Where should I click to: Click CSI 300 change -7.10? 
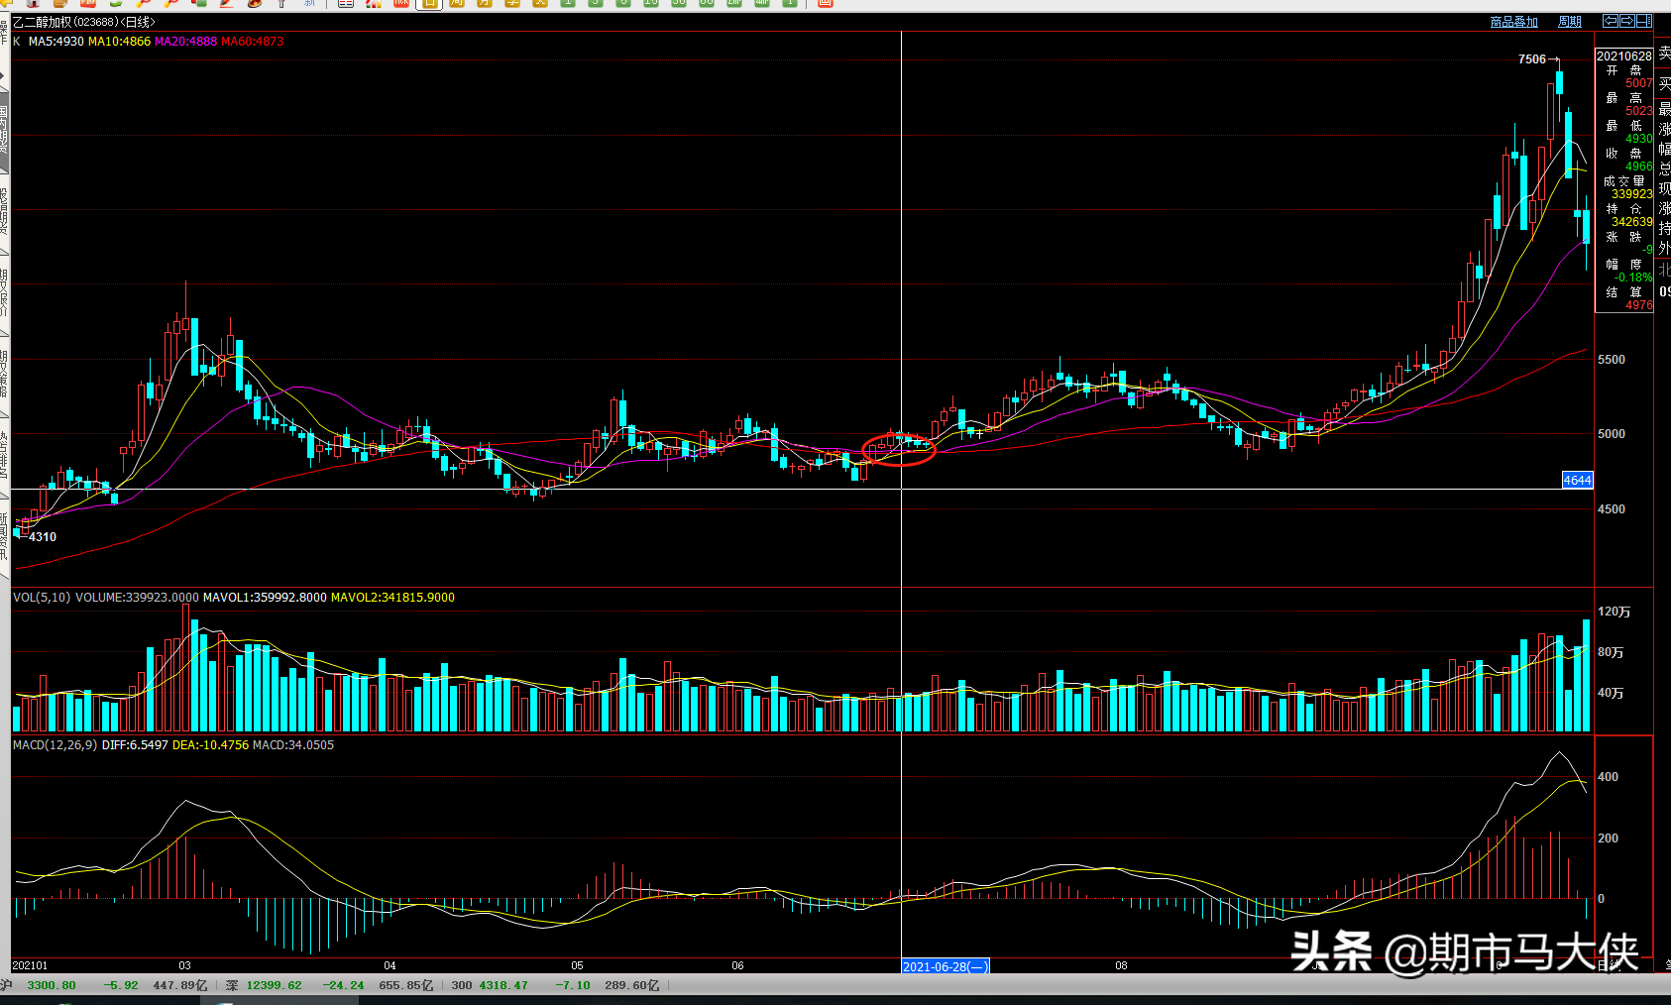click(x=573, y=985)
